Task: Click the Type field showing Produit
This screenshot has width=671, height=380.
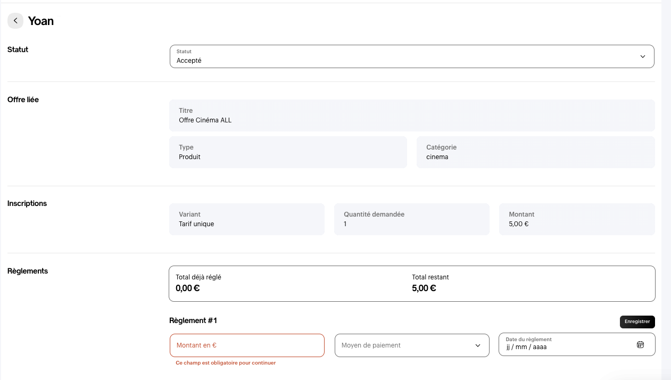Action: pyautogui.click(x=287, y=152)
